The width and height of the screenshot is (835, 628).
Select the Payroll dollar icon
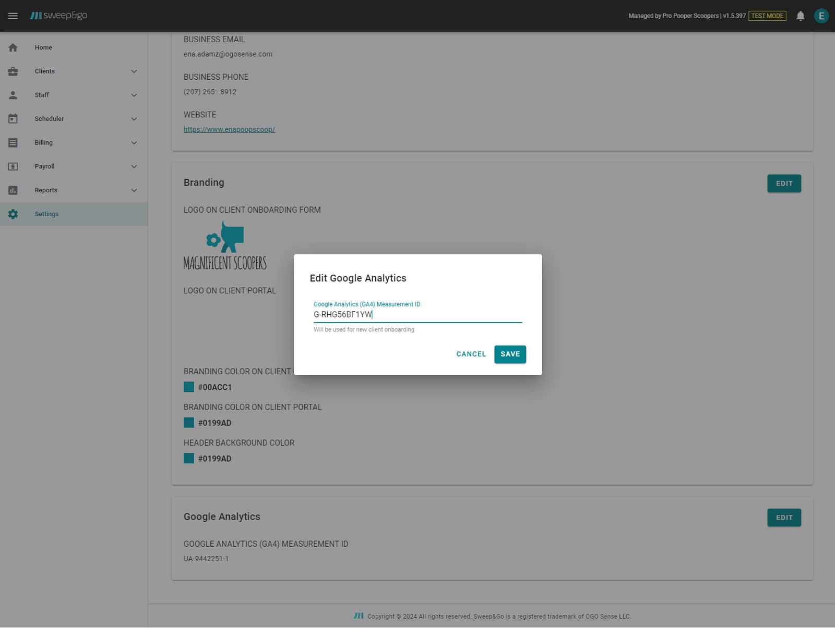tap(13, 166)
